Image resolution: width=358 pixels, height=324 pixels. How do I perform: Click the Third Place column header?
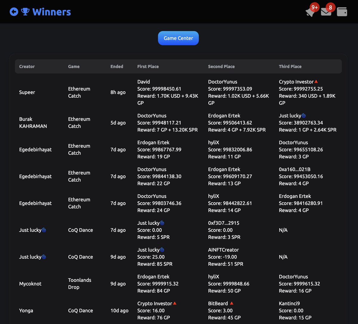click(x=290, y=66)
